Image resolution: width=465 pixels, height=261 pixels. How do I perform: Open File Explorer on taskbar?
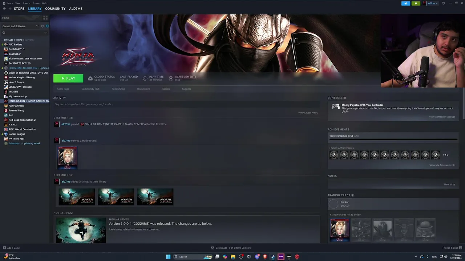coord(233,257)
